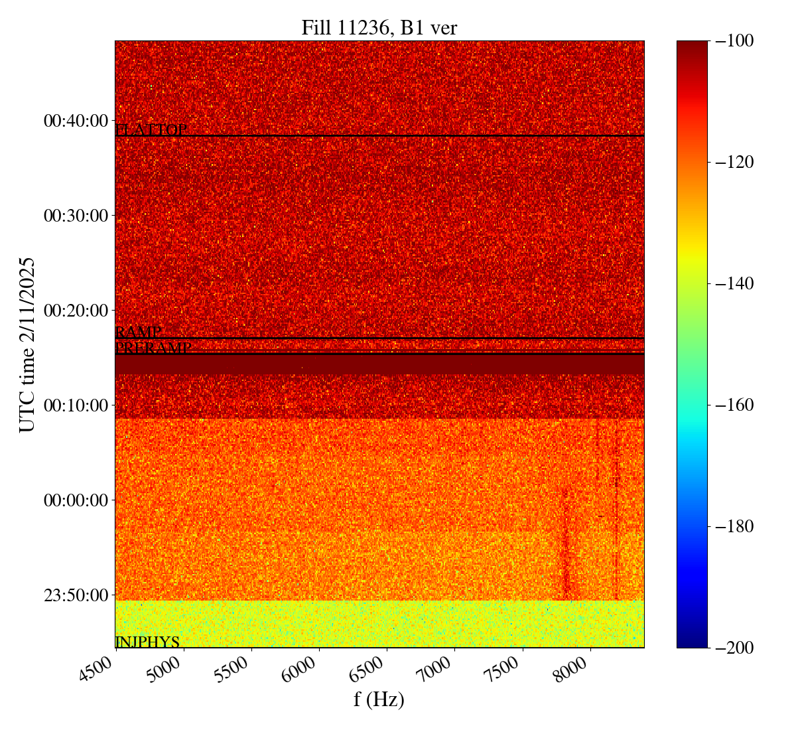This screenshot has height=730, width=796.
Task: Click the yellow-green band above INJPHYS
Action: tap(379, 620)
